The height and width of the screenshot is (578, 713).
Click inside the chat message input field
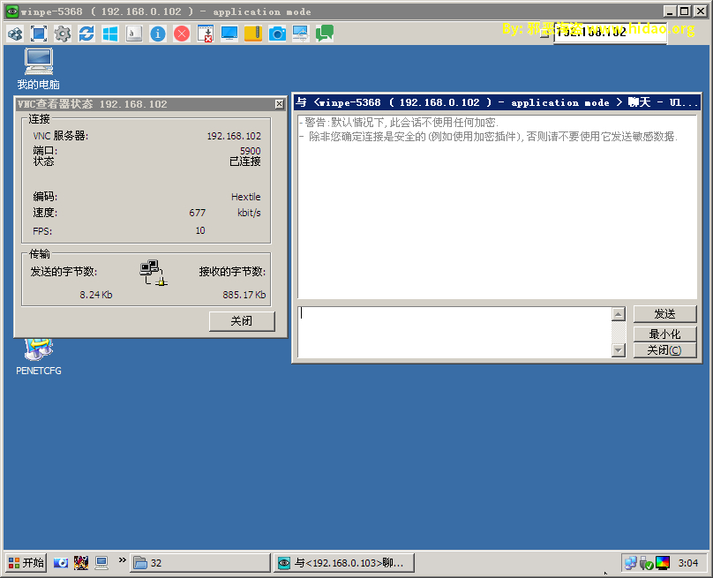pyautogui.click(x=454, y=331)
